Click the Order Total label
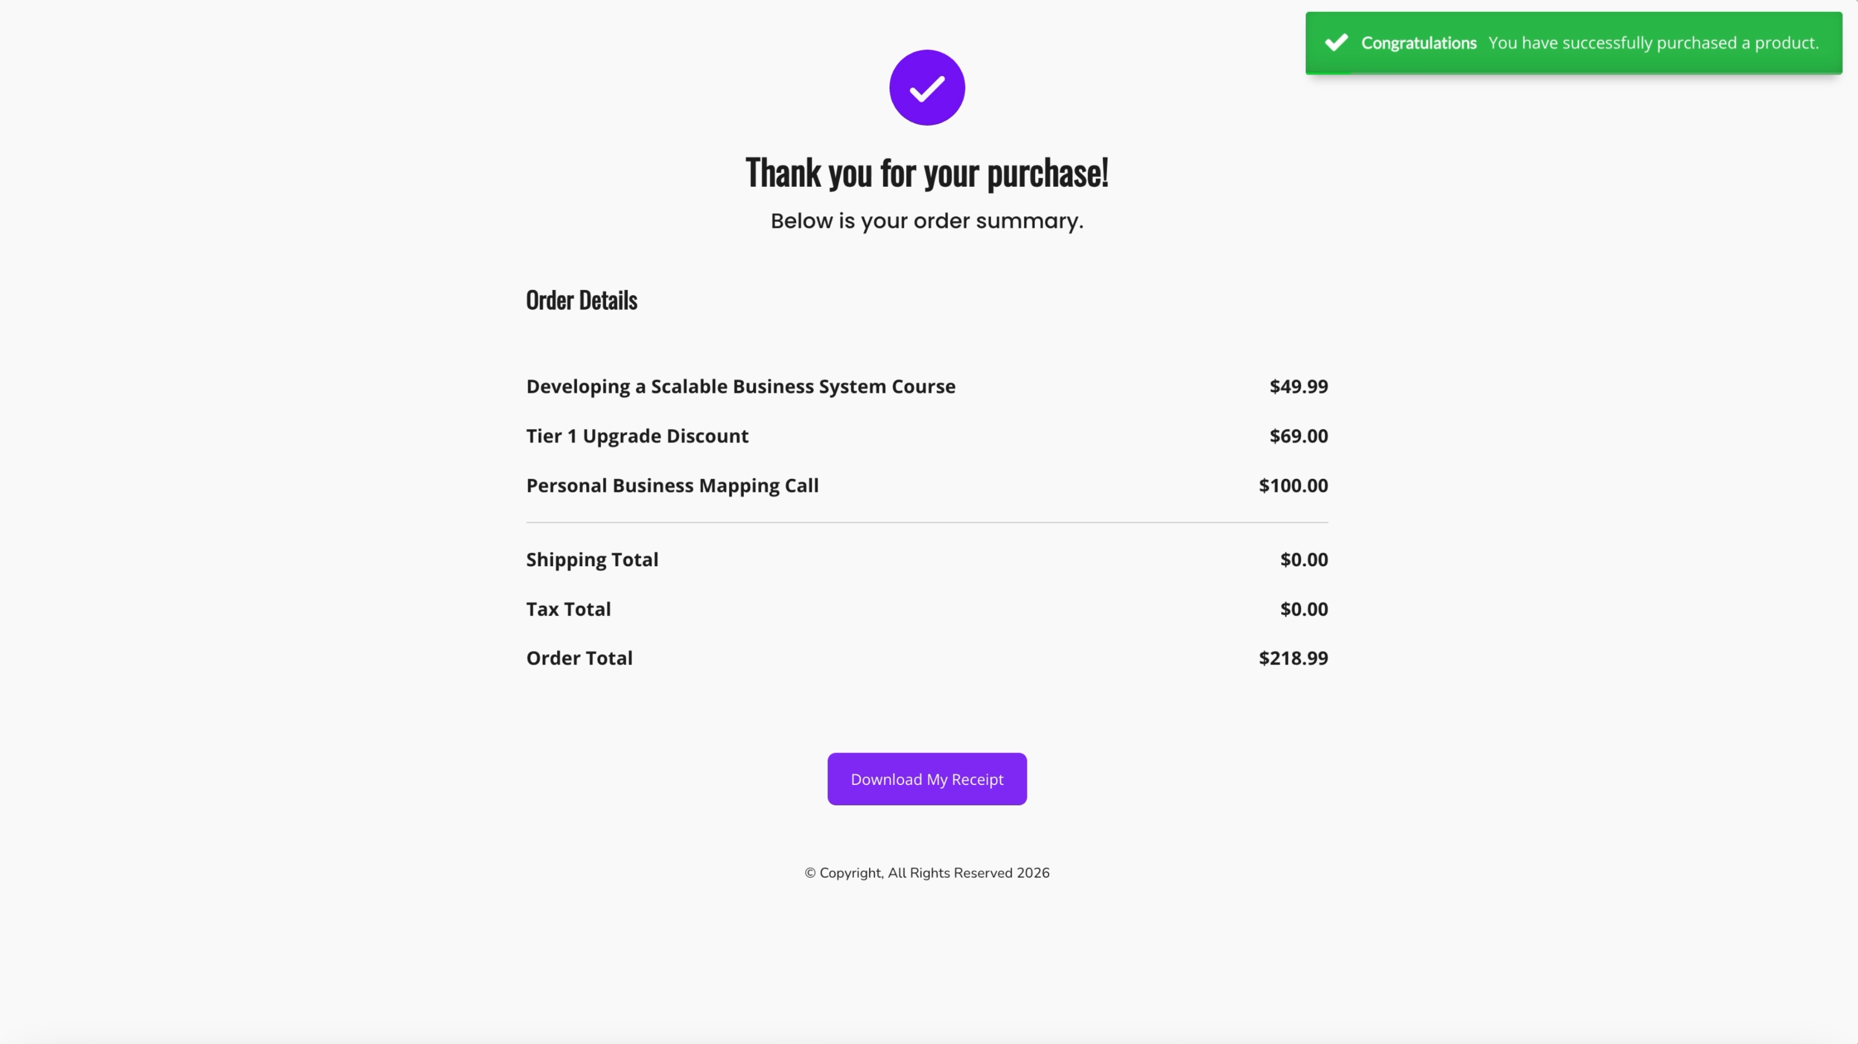This screenshot has width=1858, height=1044. [x=579, y=658]
